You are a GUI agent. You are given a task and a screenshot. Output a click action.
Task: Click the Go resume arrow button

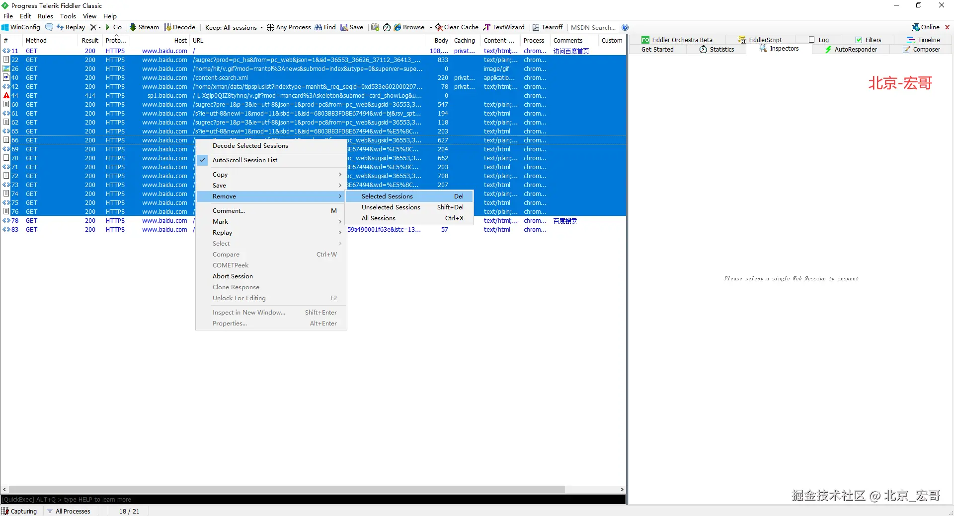(114, 27)
